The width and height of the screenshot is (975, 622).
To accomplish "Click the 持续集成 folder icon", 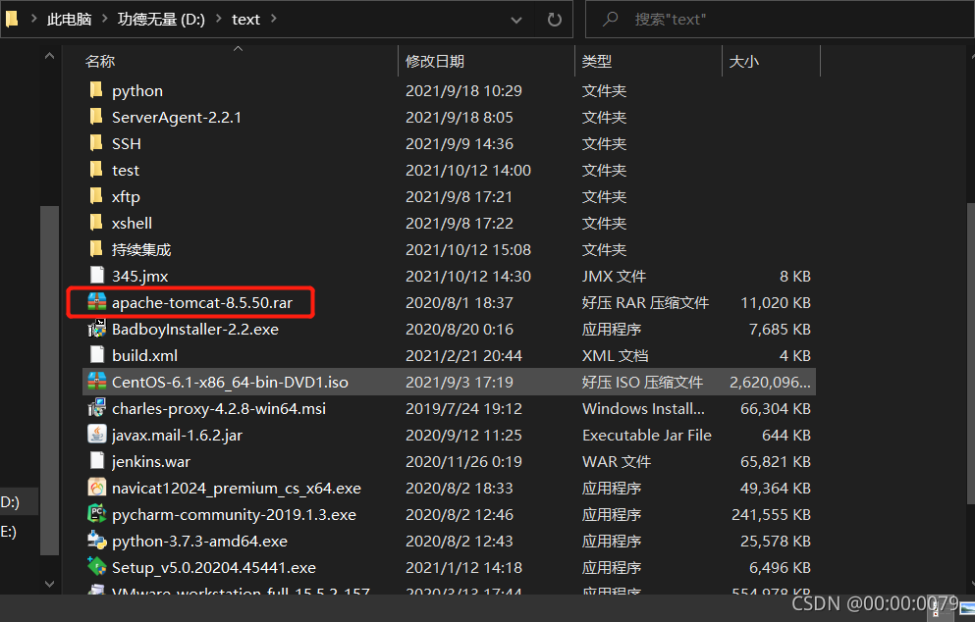I will (96, 249).
